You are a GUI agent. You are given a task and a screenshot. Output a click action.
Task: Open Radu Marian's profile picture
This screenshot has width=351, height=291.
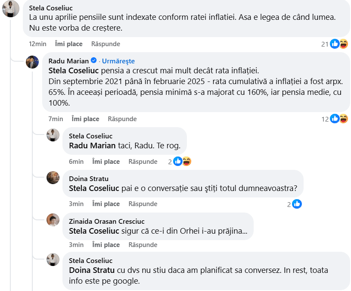click(32, 62)
